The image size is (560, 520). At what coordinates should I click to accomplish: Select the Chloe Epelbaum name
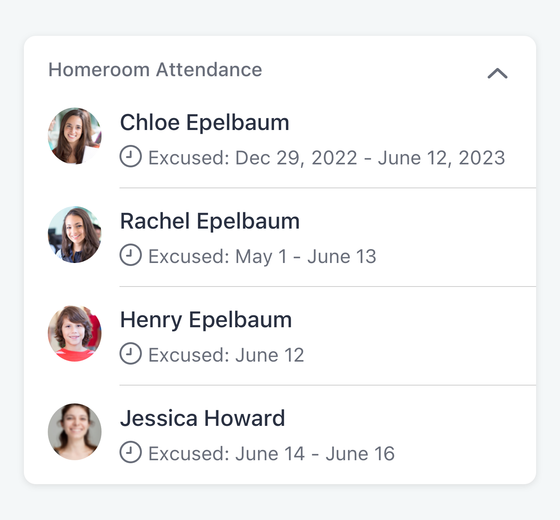point(205,123)
